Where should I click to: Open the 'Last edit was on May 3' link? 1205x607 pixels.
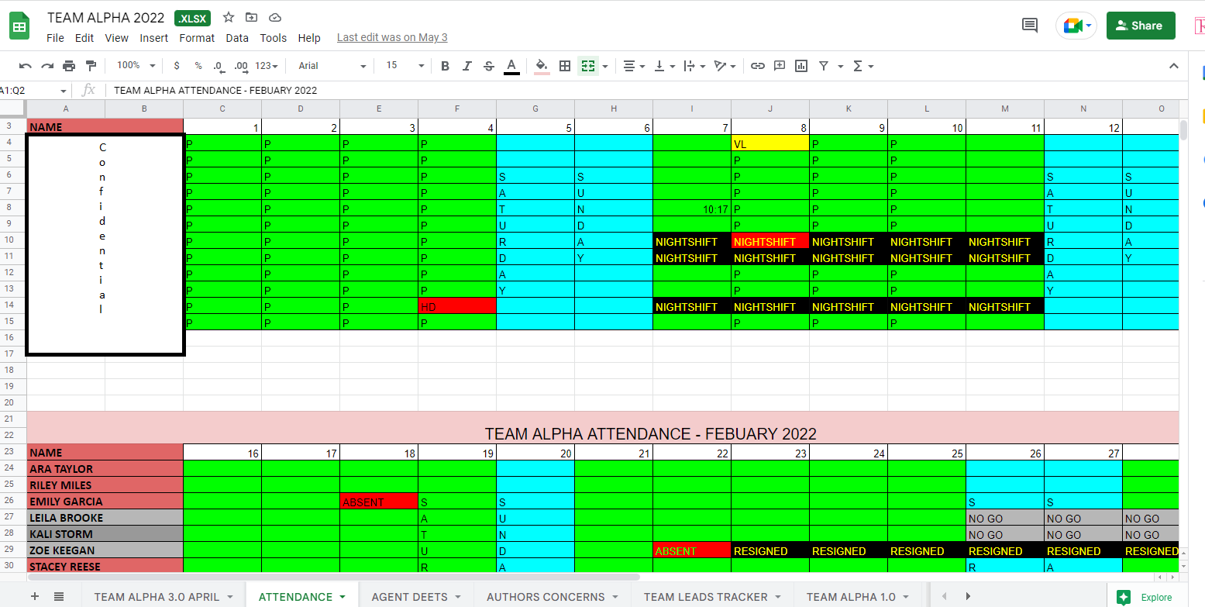[x=392, y=37]
